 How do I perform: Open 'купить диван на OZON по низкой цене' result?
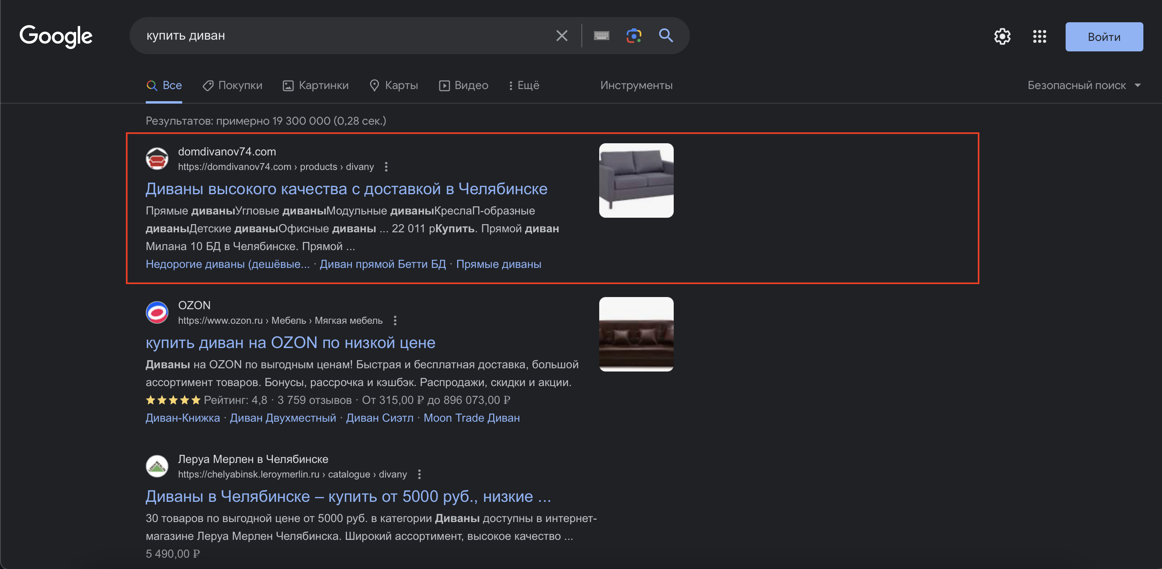tap(291, 343)
